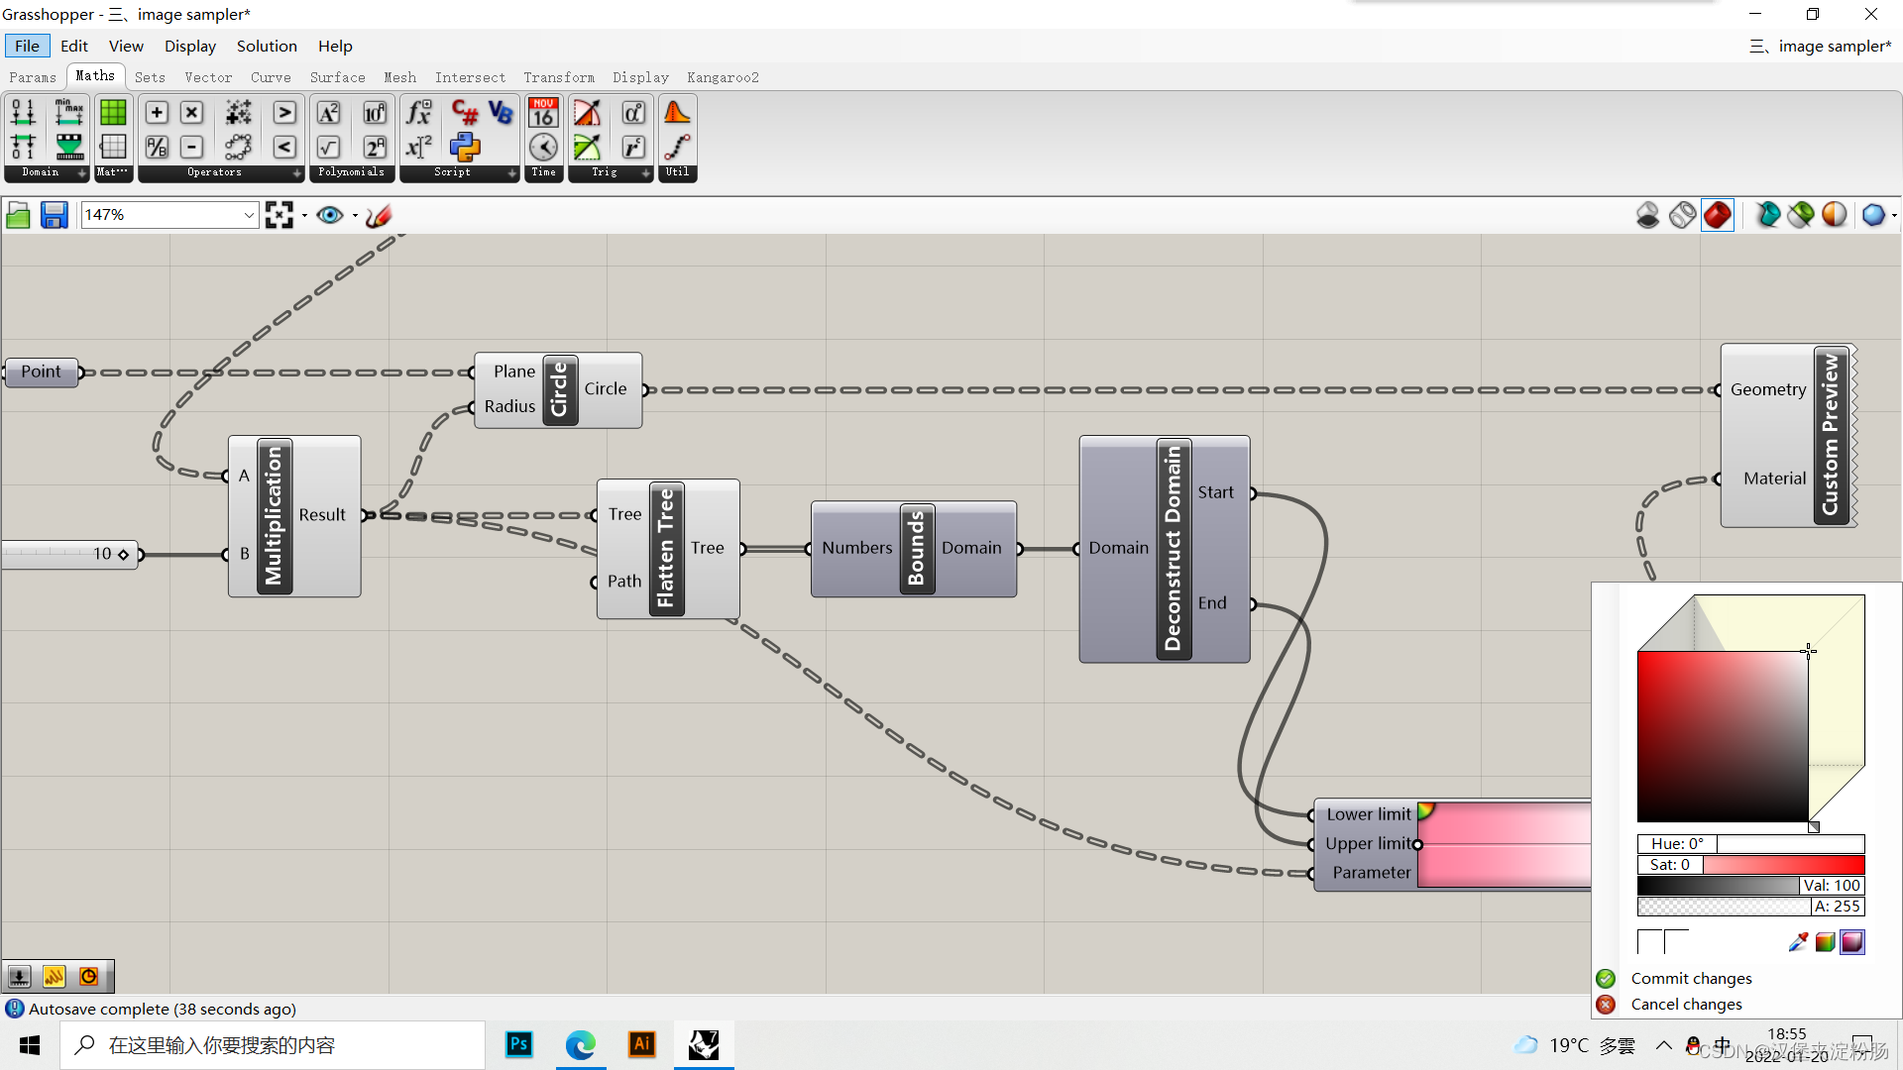The height and width of the screenshot is (1070, 1903).
Task: Open the Solution menu
Action: (x=267, y=47)
